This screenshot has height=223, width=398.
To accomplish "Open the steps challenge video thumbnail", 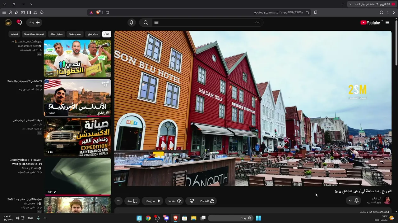I will 77,58.
